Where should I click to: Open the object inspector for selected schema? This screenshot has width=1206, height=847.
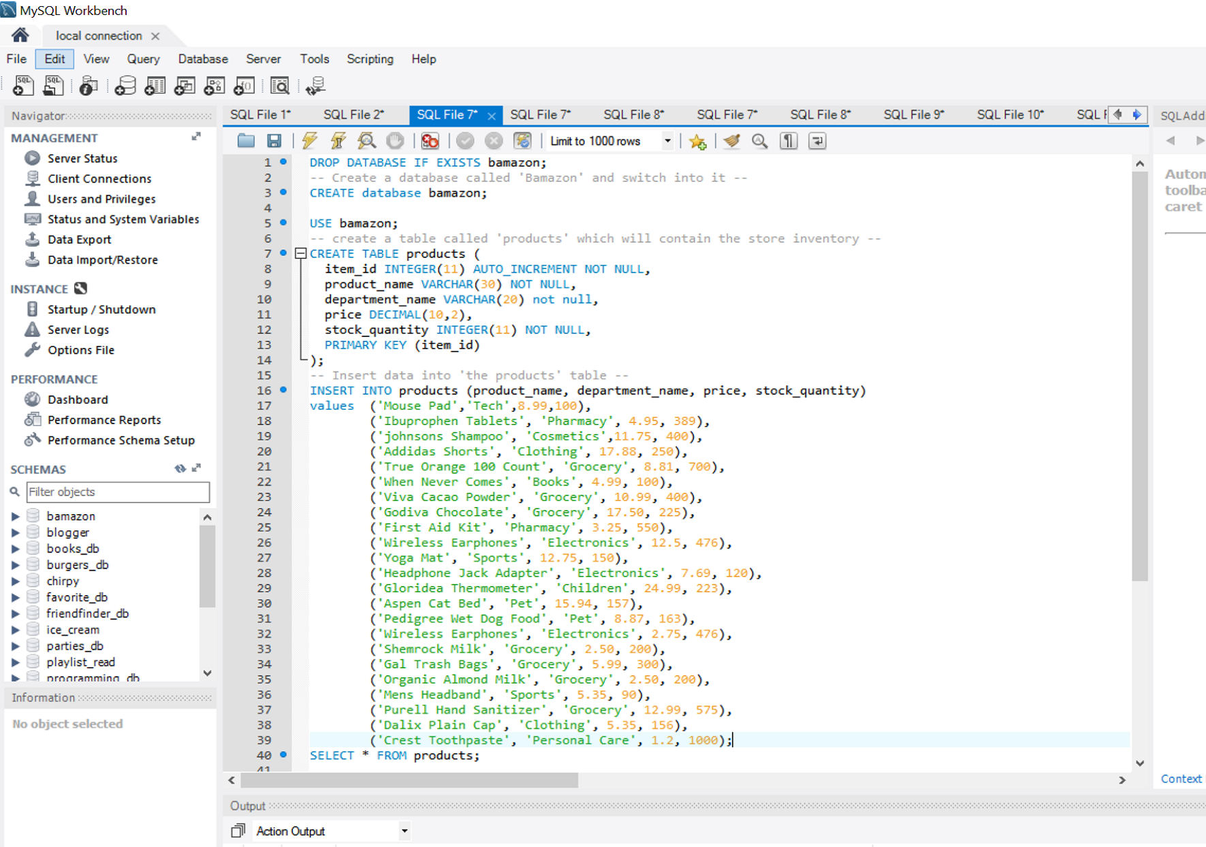point(88,85)
